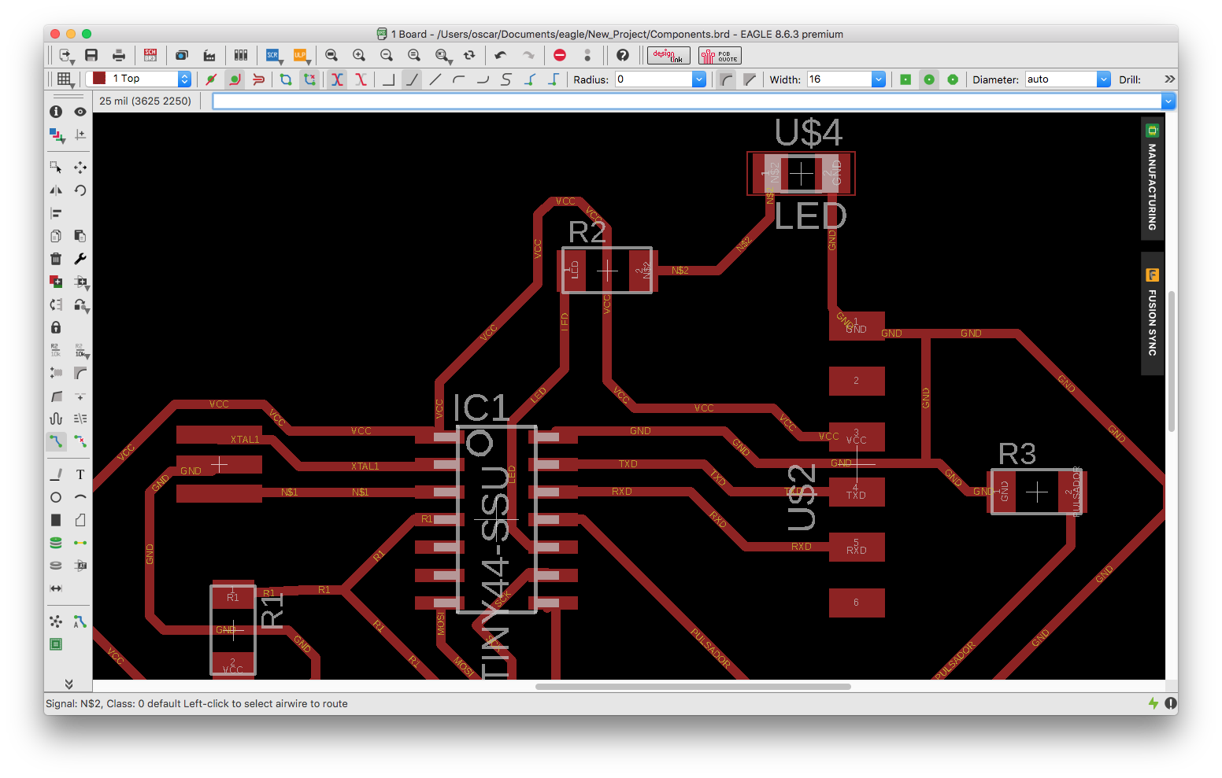
Task: Select the Delete trash can tool
Action: [x=56, y=259]
